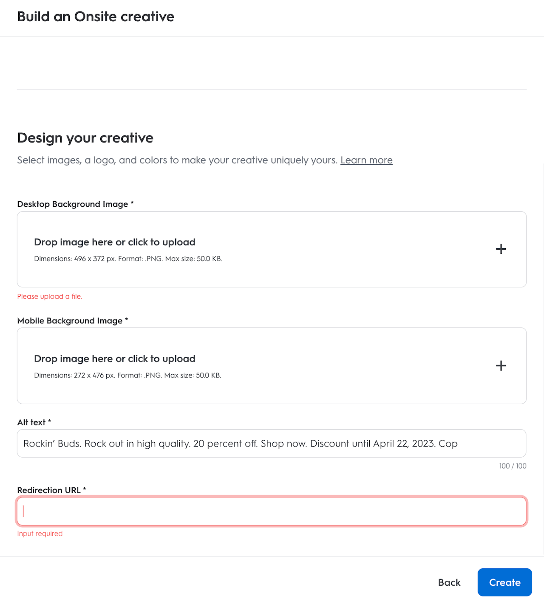Click the 'Build an Onsite creative' title
Image resolution: width=544 pixels, height=607 pixels.
click(x=96, y=17)
